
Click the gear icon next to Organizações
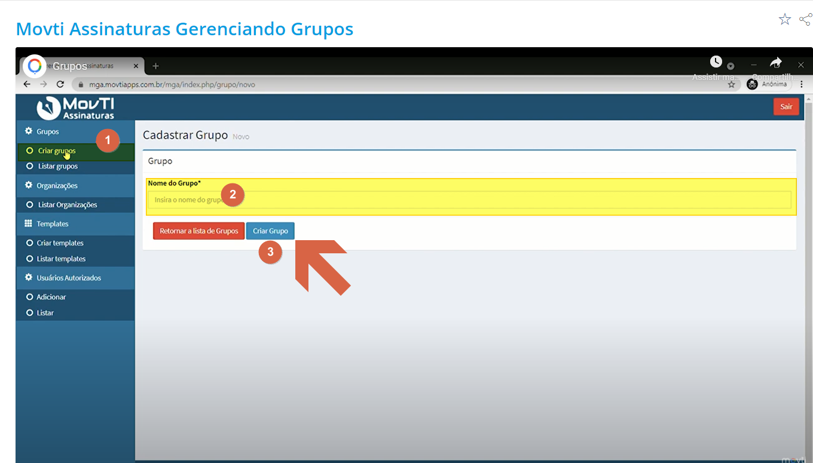click(x=28, y=185)
